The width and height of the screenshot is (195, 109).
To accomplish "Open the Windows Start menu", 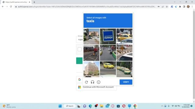I will [60, 106].
